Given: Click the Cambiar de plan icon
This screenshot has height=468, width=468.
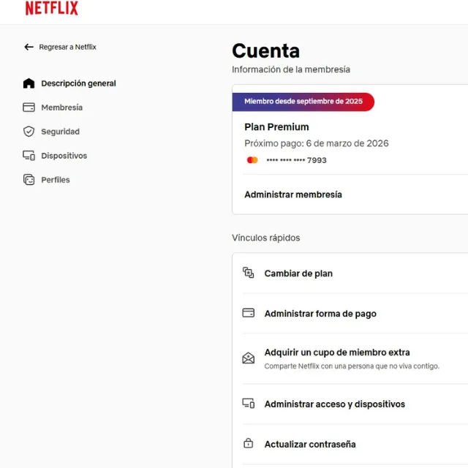Looking at the screenshot, I should pos(249,273).
